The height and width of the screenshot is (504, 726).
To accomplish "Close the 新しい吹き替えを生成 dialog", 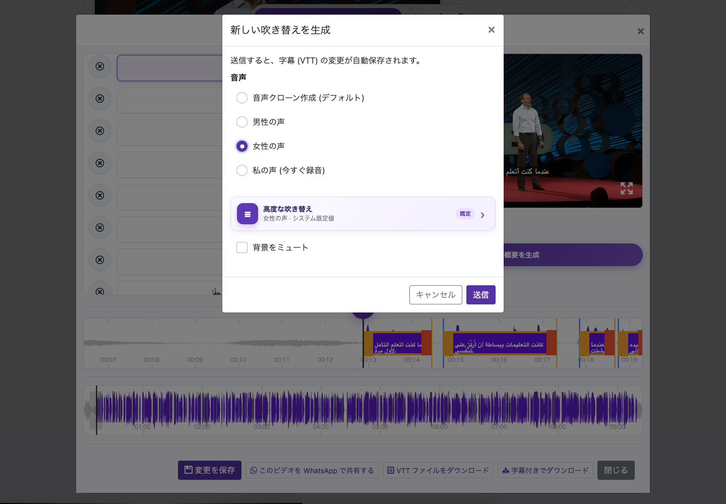I will point(492,30).
